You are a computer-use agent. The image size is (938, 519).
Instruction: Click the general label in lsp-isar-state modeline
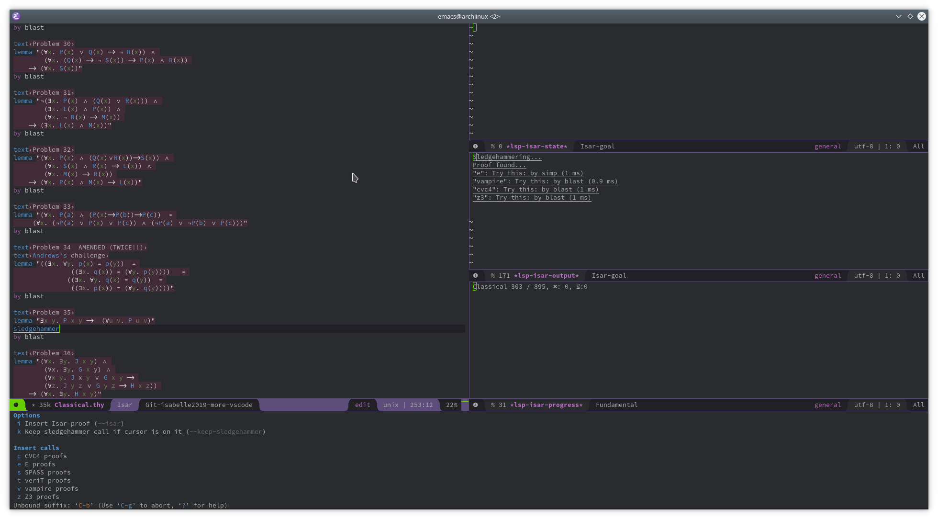pyautogui.click(x=827, y=147)
